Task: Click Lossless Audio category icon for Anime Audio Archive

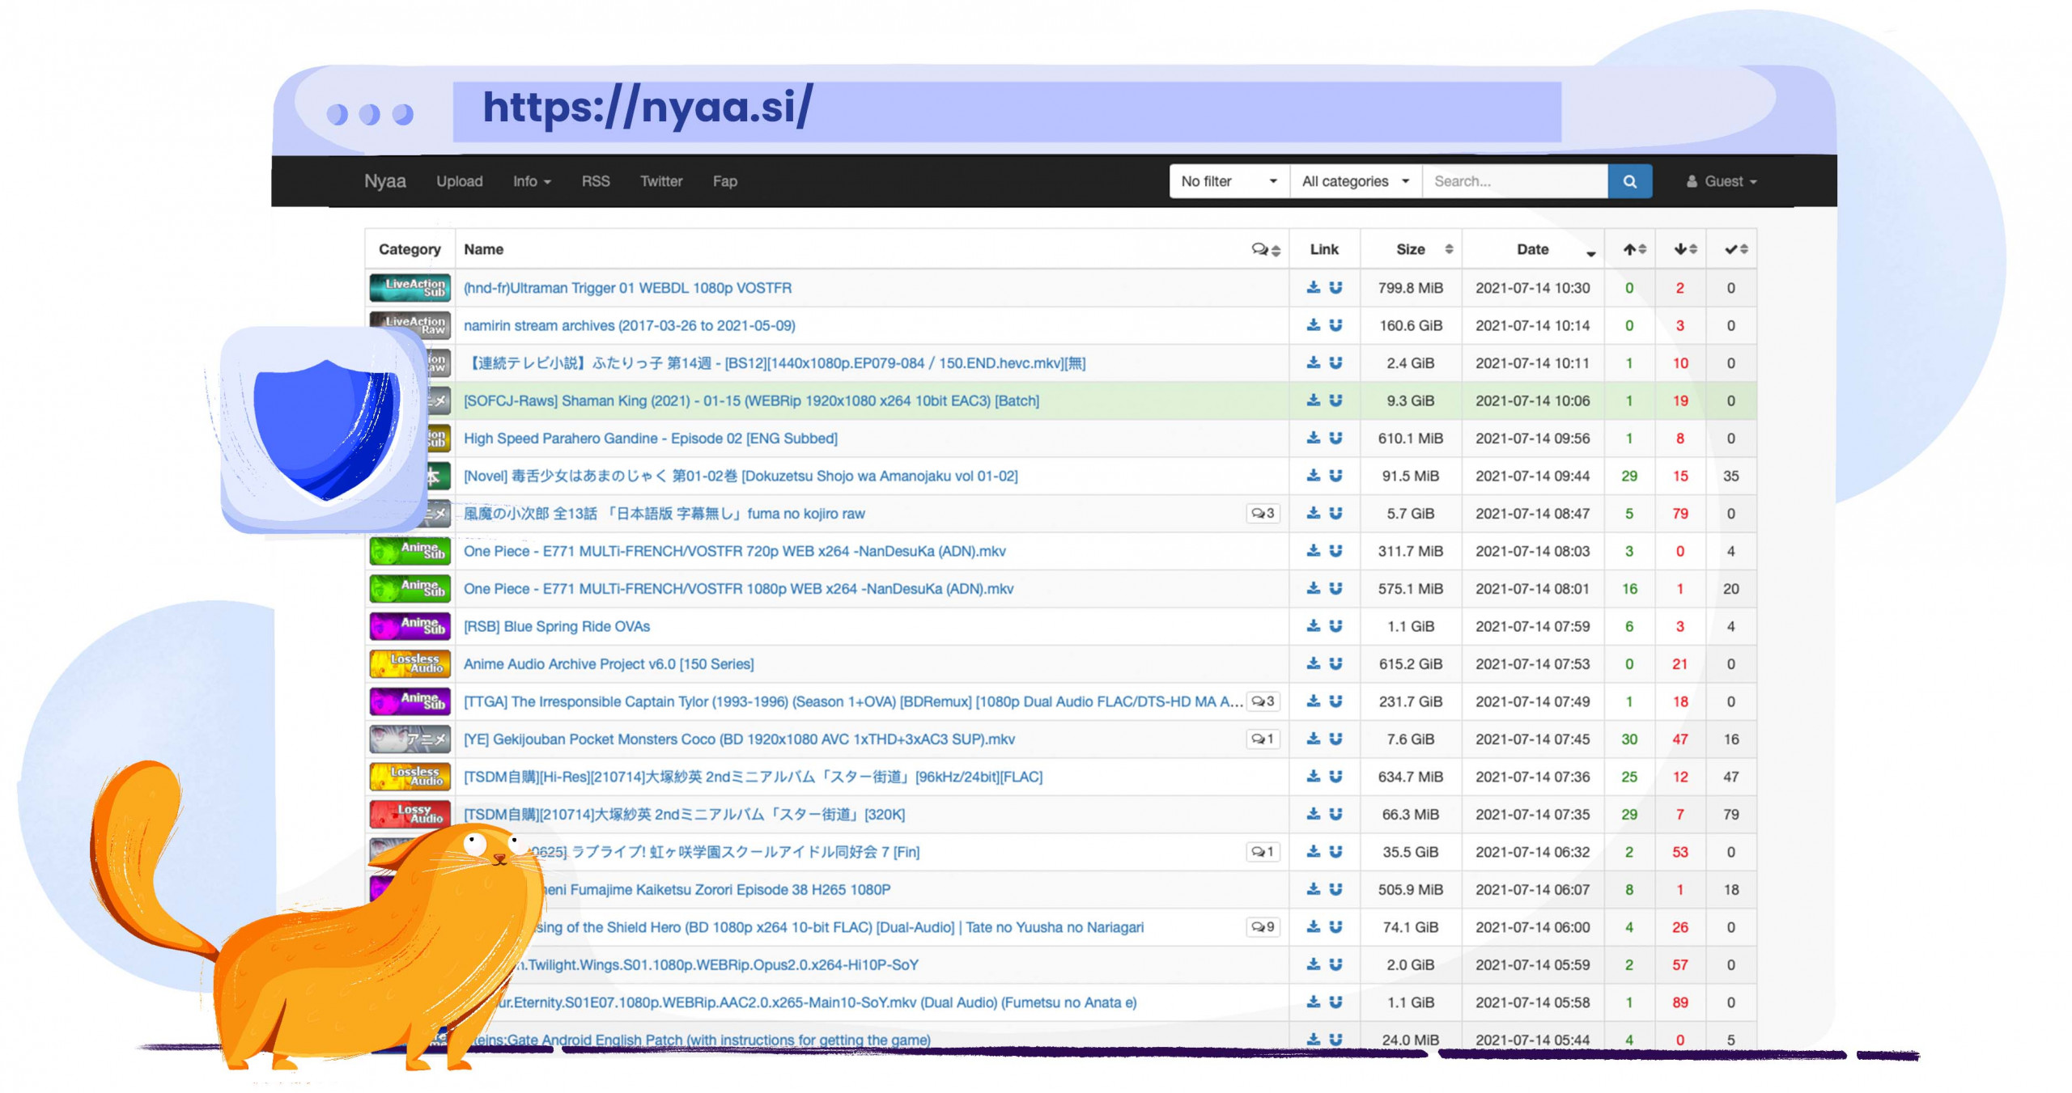Action: pyautogui.click(x=410, y=663)
